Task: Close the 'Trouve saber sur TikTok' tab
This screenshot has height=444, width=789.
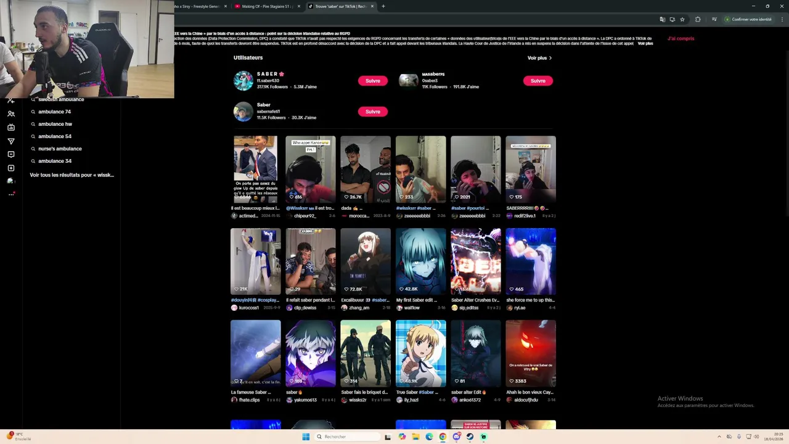Action: click(372, 6)
